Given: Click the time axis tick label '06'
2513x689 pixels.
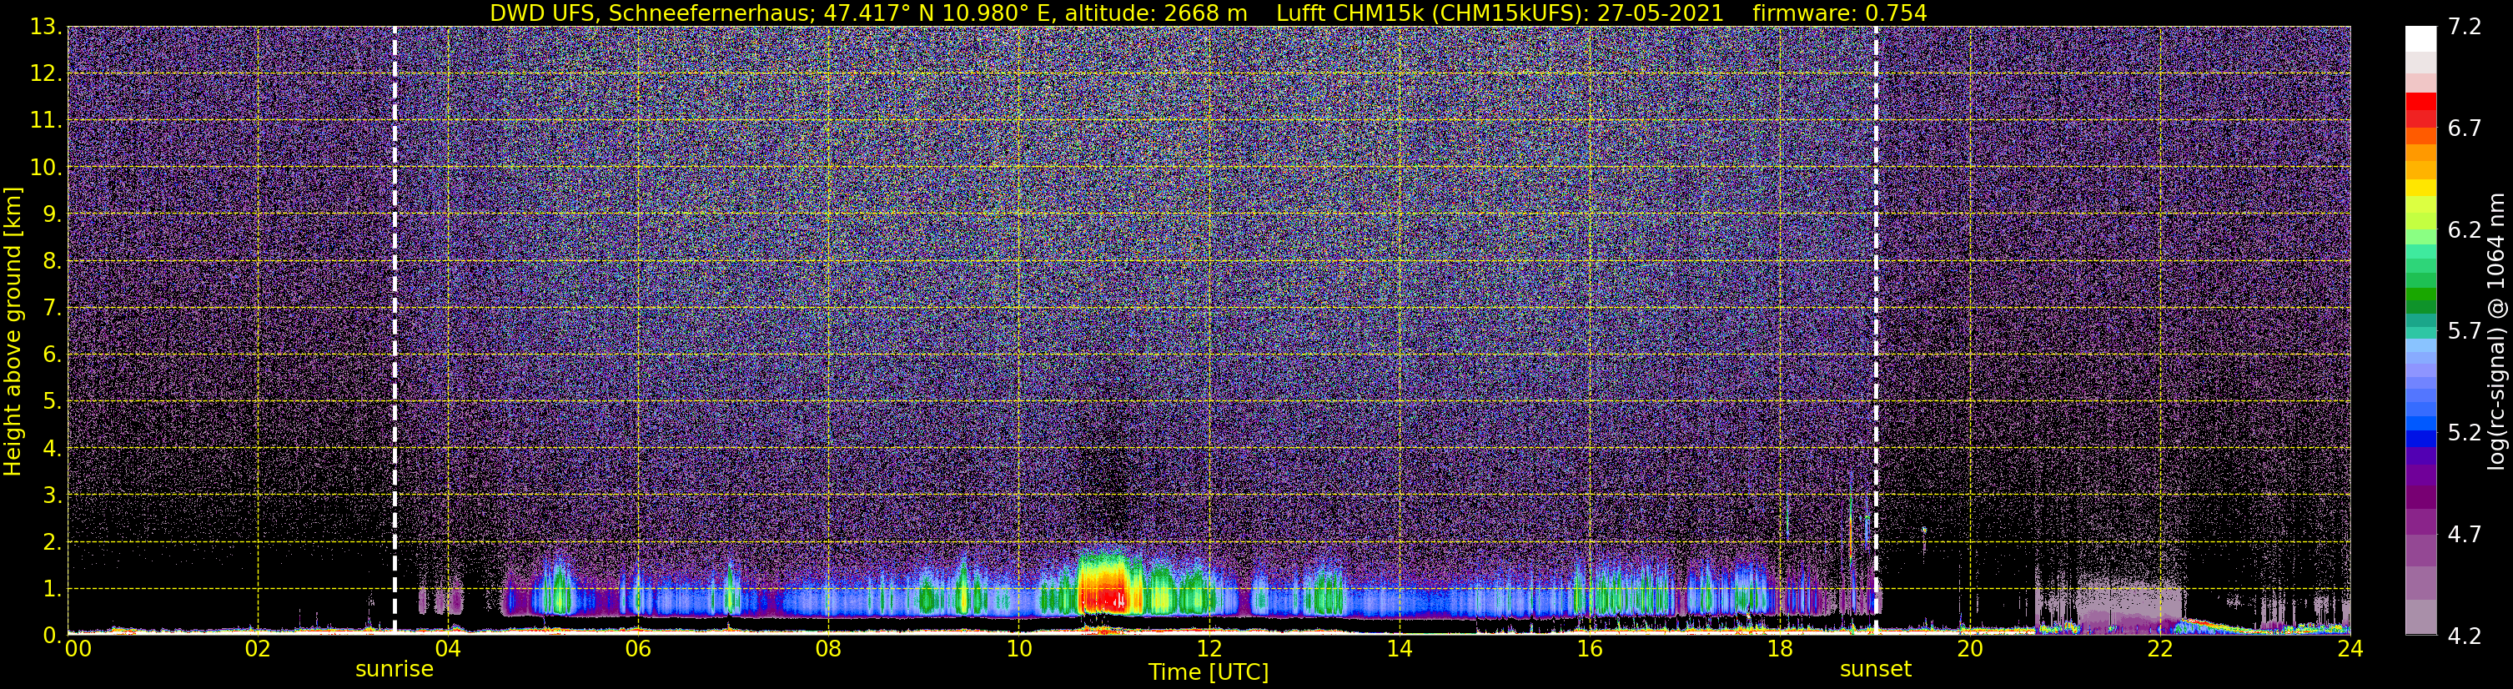Looking at the screenshot, I should click(638, 650).
